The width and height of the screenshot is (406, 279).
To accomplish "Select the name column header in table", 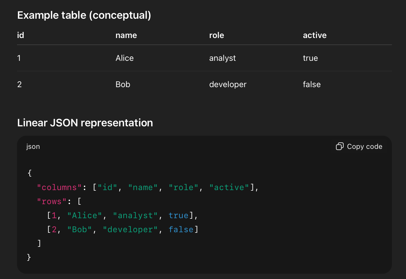I will click(x=126, y=35).
